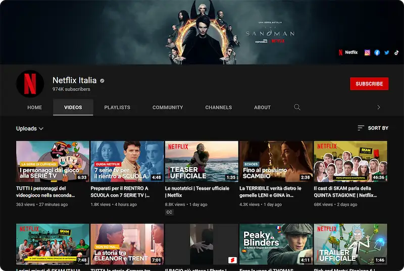404x271 pixels.
Task: Click the right arrow to show more tabs
Action: [x=378, y=107]
